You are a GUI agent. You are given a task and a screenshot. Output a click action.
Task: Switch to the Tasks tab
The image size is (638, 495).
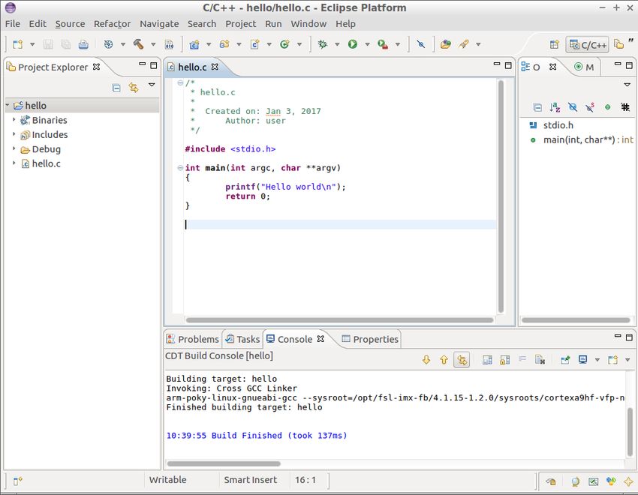click(x=243, y=339)
